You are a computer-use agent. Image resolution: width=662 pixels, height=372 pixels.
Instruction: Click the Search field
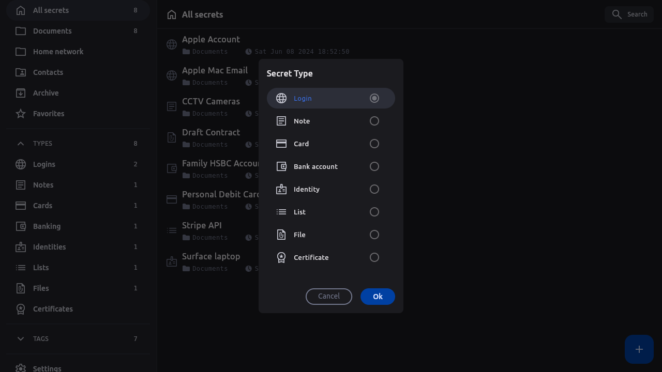point(629,14)
